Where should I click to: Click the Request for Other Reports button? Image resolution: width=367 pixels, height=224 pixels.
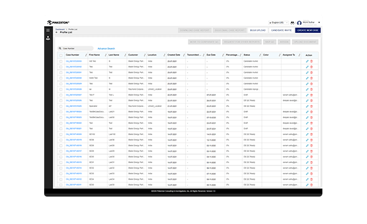click(x=242, y=42)
